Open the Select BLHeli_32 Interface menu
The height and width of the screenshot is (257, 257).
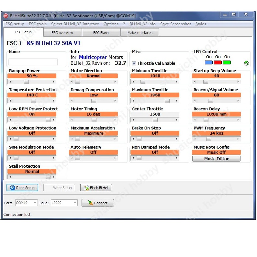[75, 24]
